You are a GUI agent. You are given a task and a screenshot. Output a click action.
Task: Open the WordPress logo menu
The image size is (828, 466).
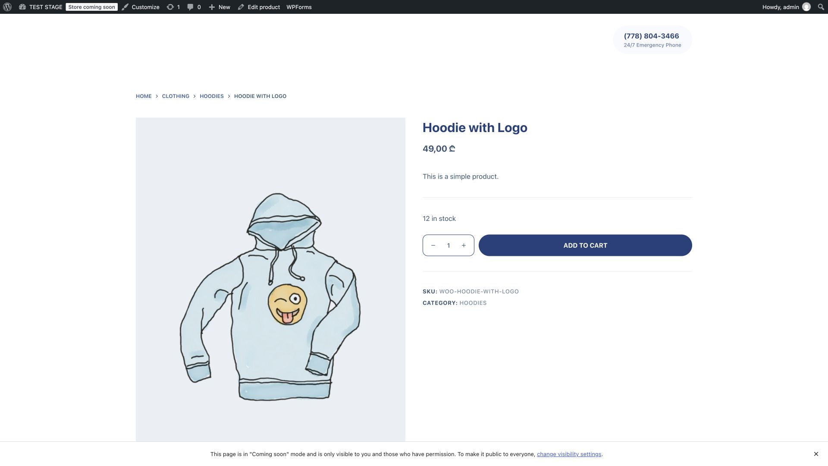pyautogui.click(x=7, y=7)
